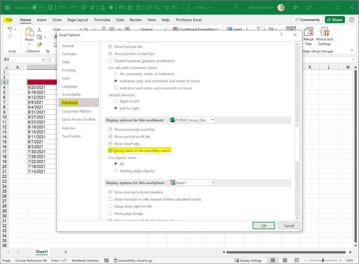Click the Format Painter icon below Copy
The image size is (359, 264).
coord(40,44)
